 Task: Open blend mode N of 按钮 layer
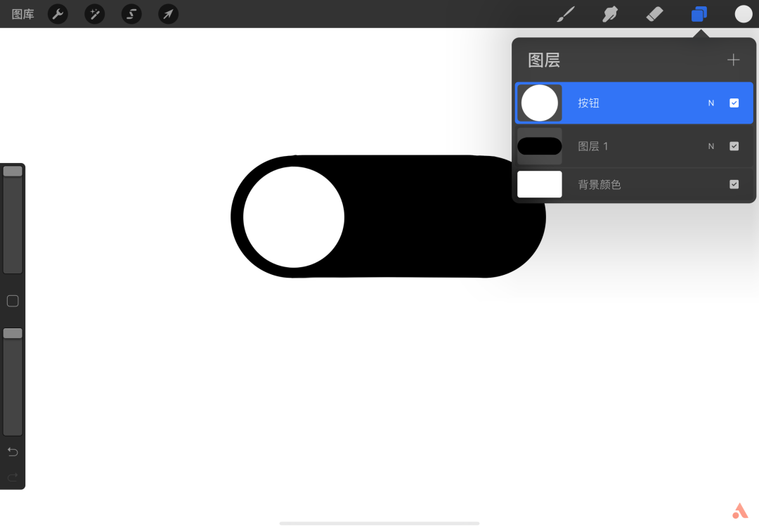[x=711, y=103]
